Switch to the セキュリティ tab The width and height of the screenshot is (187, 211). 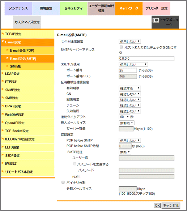click(x=73, y=8)
